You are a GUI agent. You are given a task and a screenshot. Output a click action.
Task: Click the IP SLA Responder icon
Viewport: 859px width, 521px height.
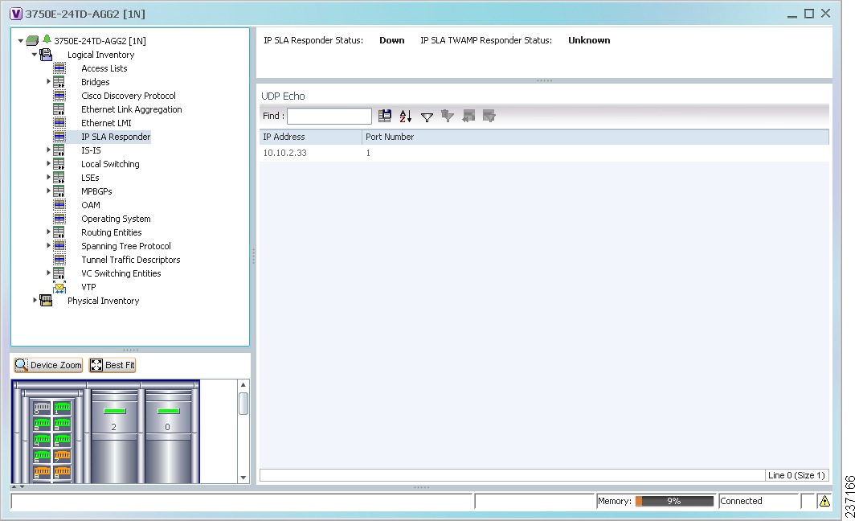click(x=59, y=137)
